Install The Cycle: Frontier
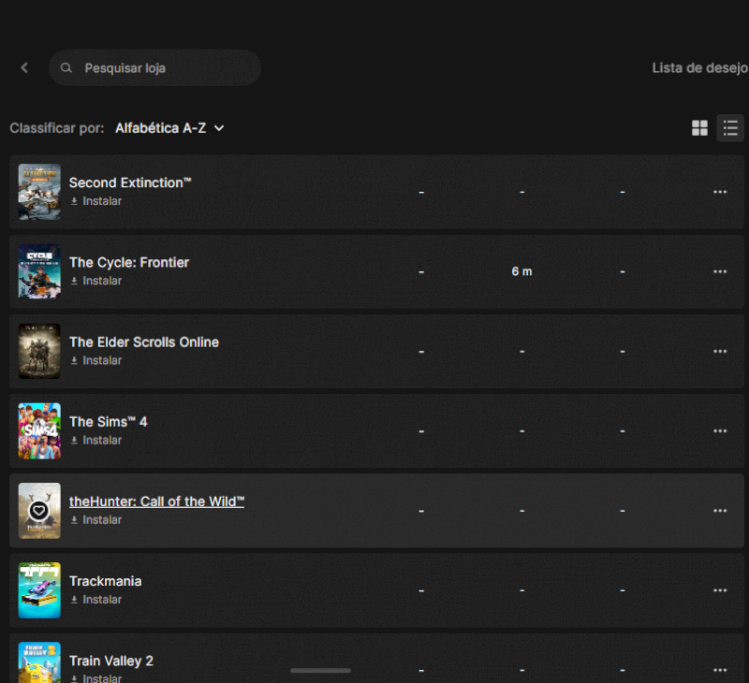This screenshot has width=749, height=683. click(x=96, y=281)
